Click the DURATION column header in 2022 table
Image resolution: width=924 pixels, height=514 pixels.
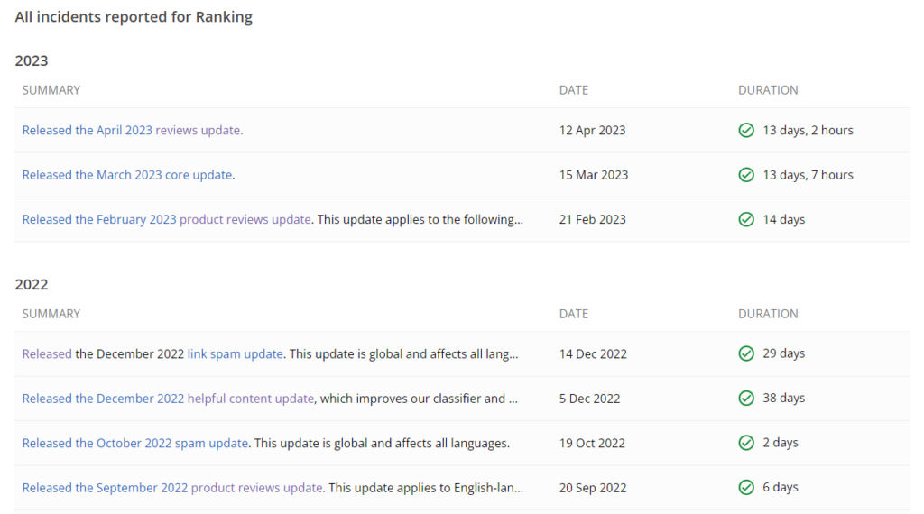click(x=768, y=314)
